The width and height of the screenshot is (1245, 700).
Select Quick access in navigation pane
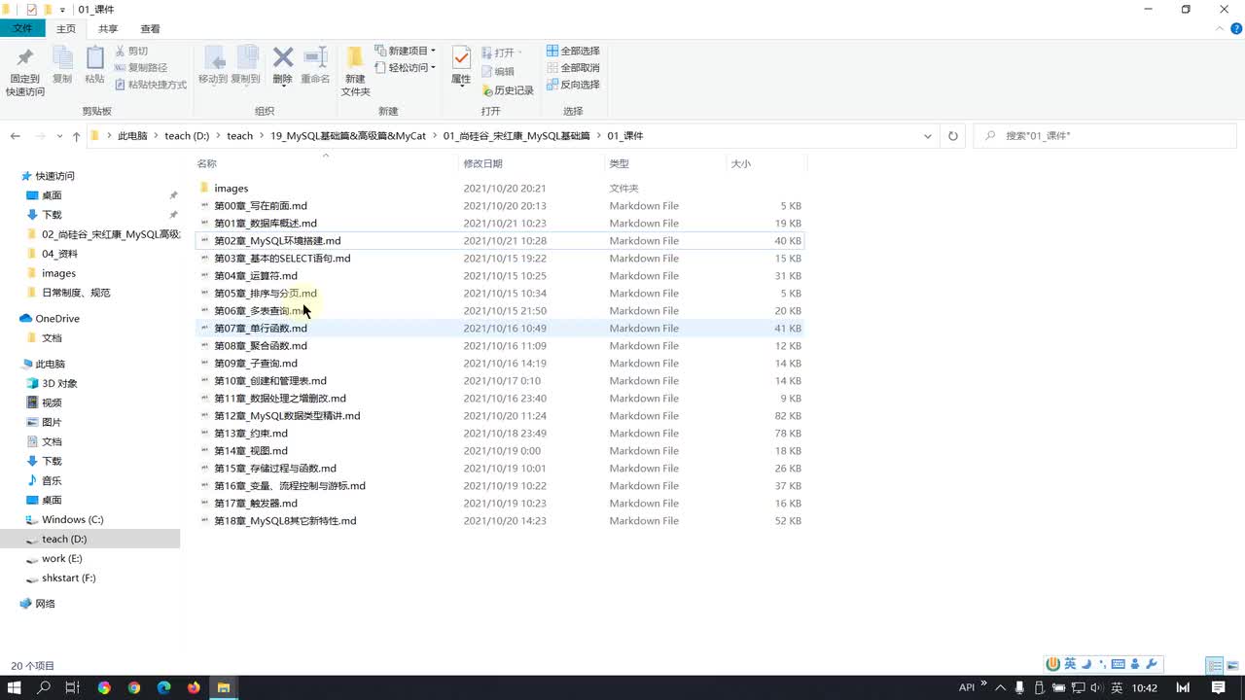click(x=54, y=176)
